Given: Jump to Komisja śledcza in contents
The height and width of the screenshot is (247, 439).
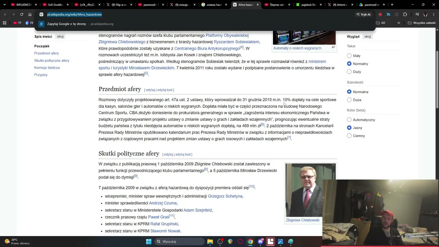Looking at the screenshot, I should [x=47, y=68].
